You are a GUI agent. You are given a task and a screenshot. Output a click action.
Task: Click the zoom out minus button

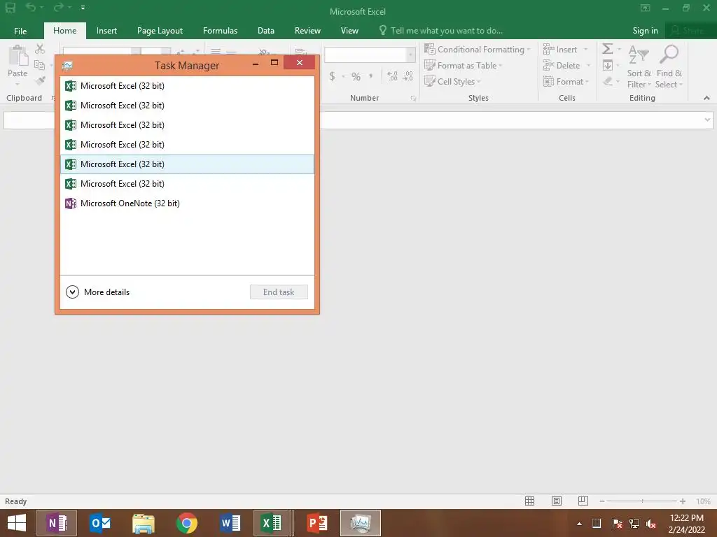click(x=602, y=501)
